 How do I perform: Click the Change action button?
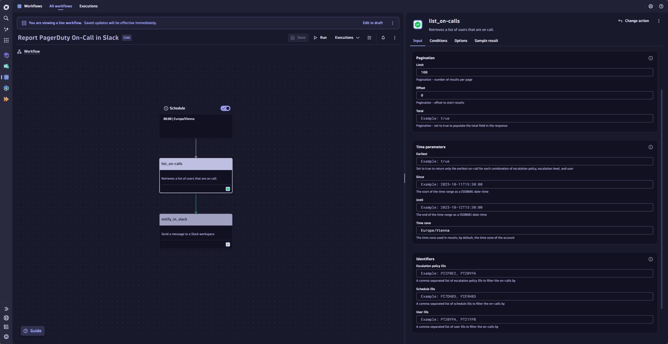coord(633,21)
